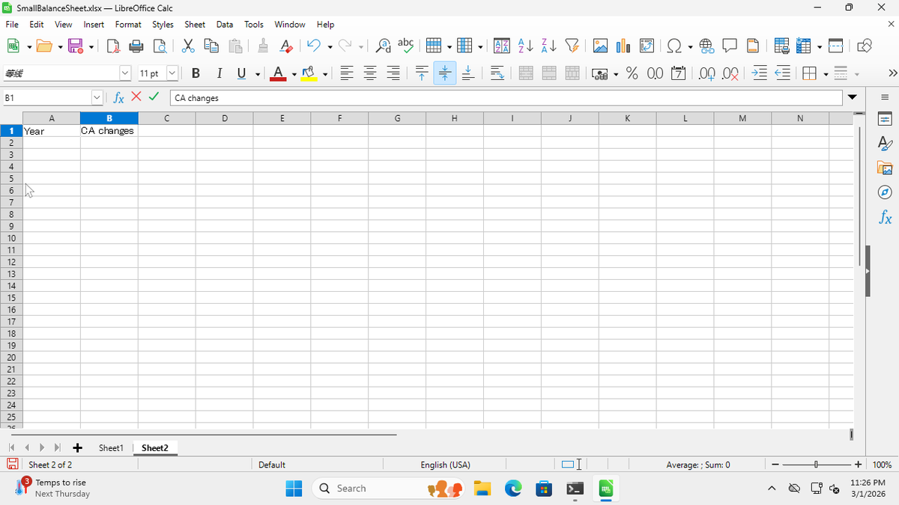899x505 pixels.
Task: Toggle Center Vertically alignment
Action: 444,73
